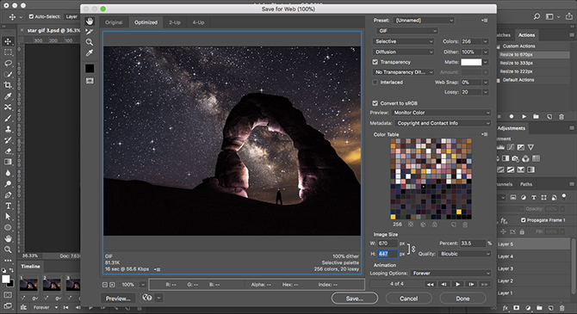Image resolution: width=577 pixels, height=314 pixels.
Task: Open the Preset panel options menu icon
Action: tap(485, 21)
